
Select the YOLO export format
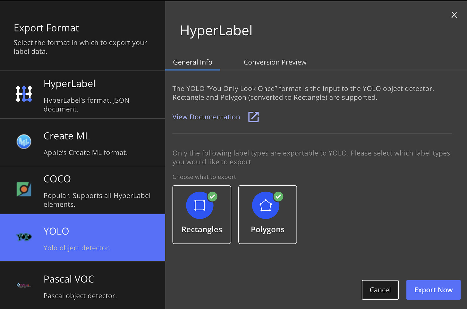click(82, 238)
